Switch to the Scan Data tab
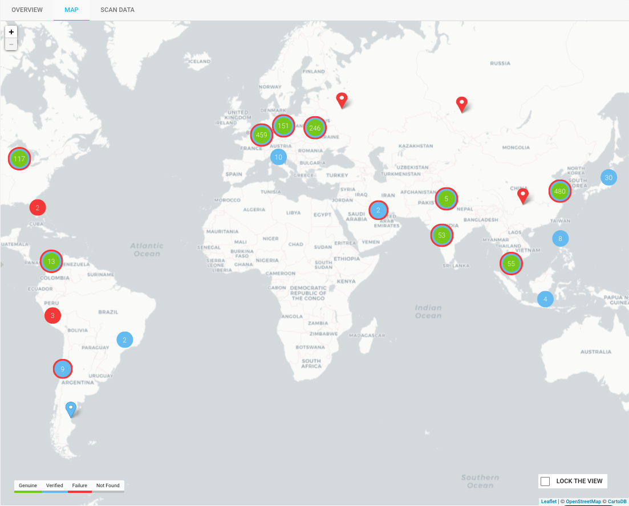Image resolution: width=629 pixels, height=506 pixels. (x=117, y=10)
